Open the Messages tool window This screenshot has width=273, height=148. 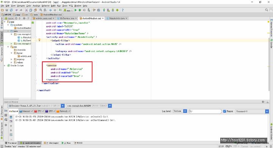tap(51, 143)
